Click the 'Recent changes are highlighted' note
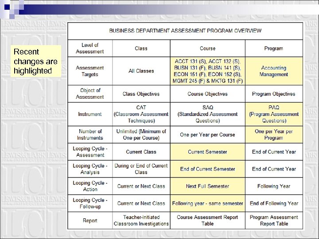The image size is (319, 239). click(36, 61)
